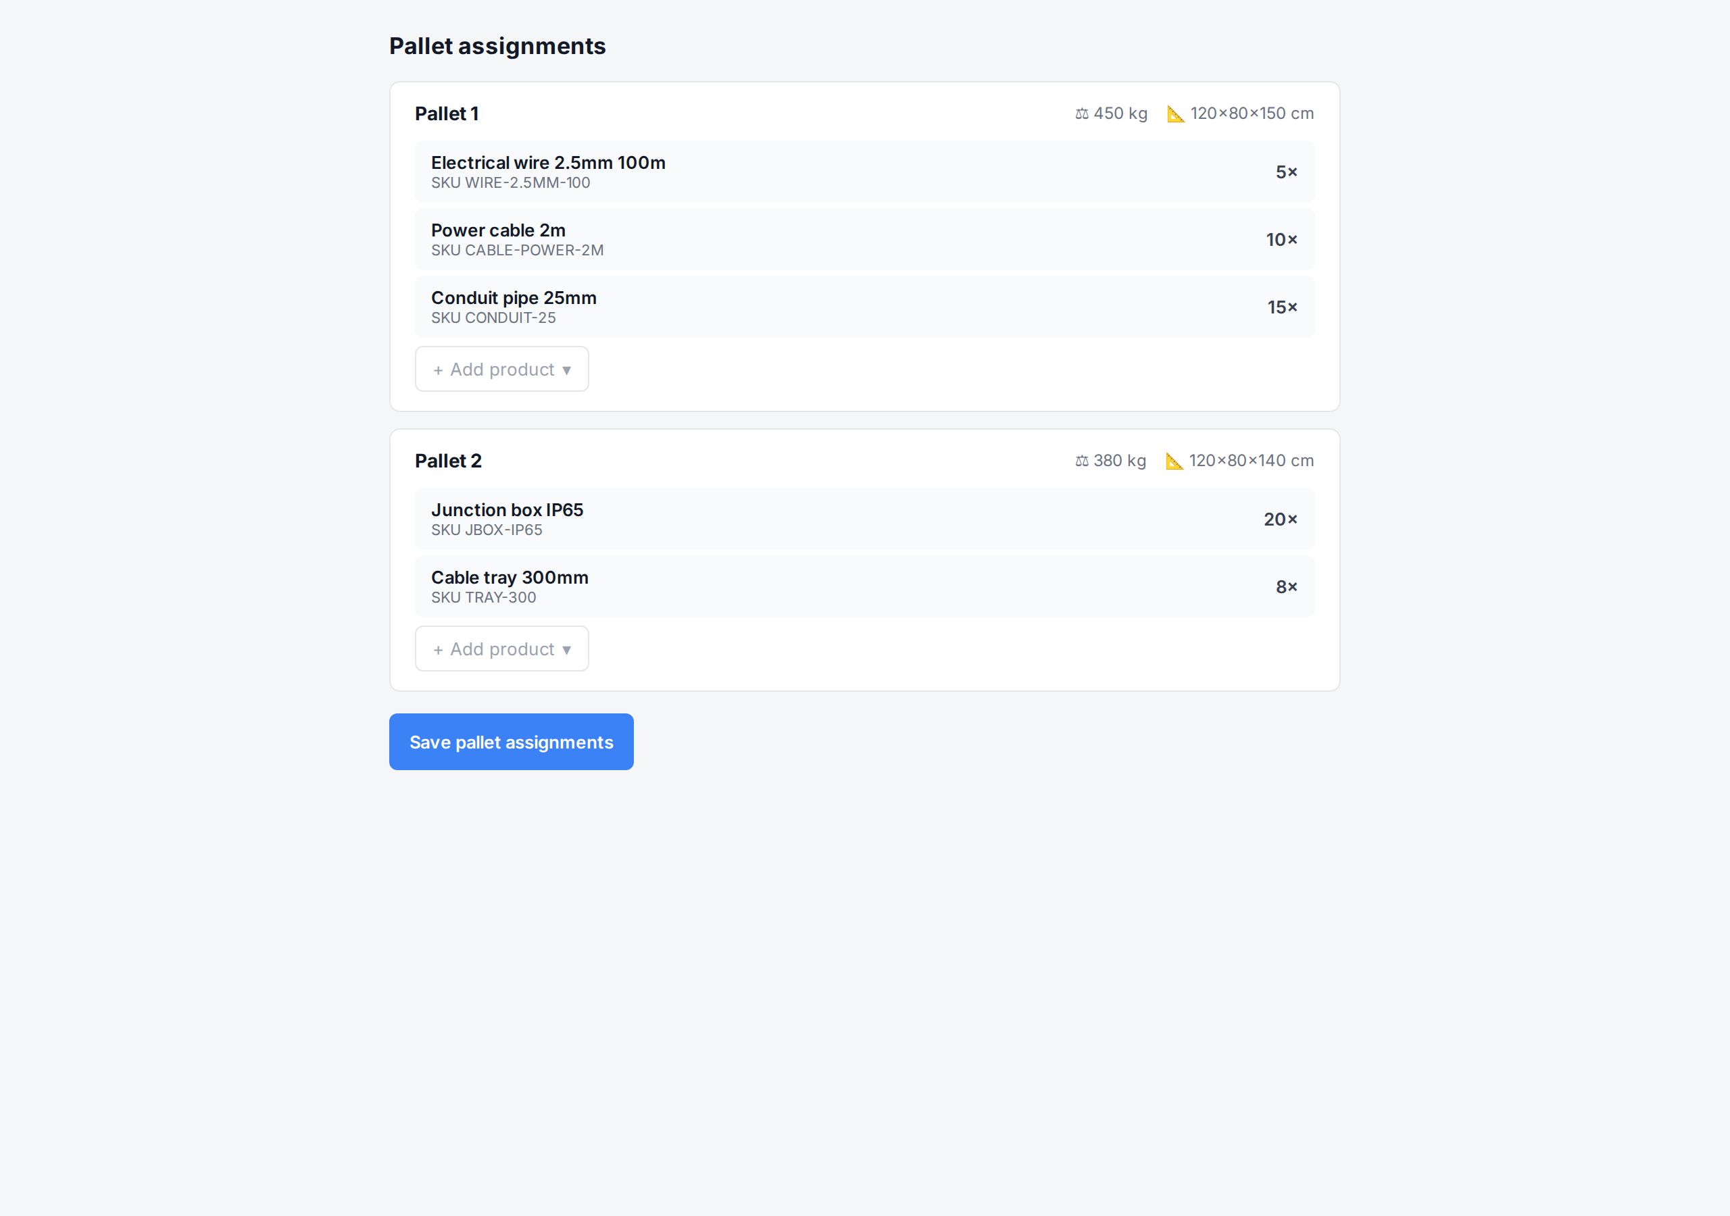
Task: Click the 120×80×140 cm dimensions
Action: [1252, 461]
